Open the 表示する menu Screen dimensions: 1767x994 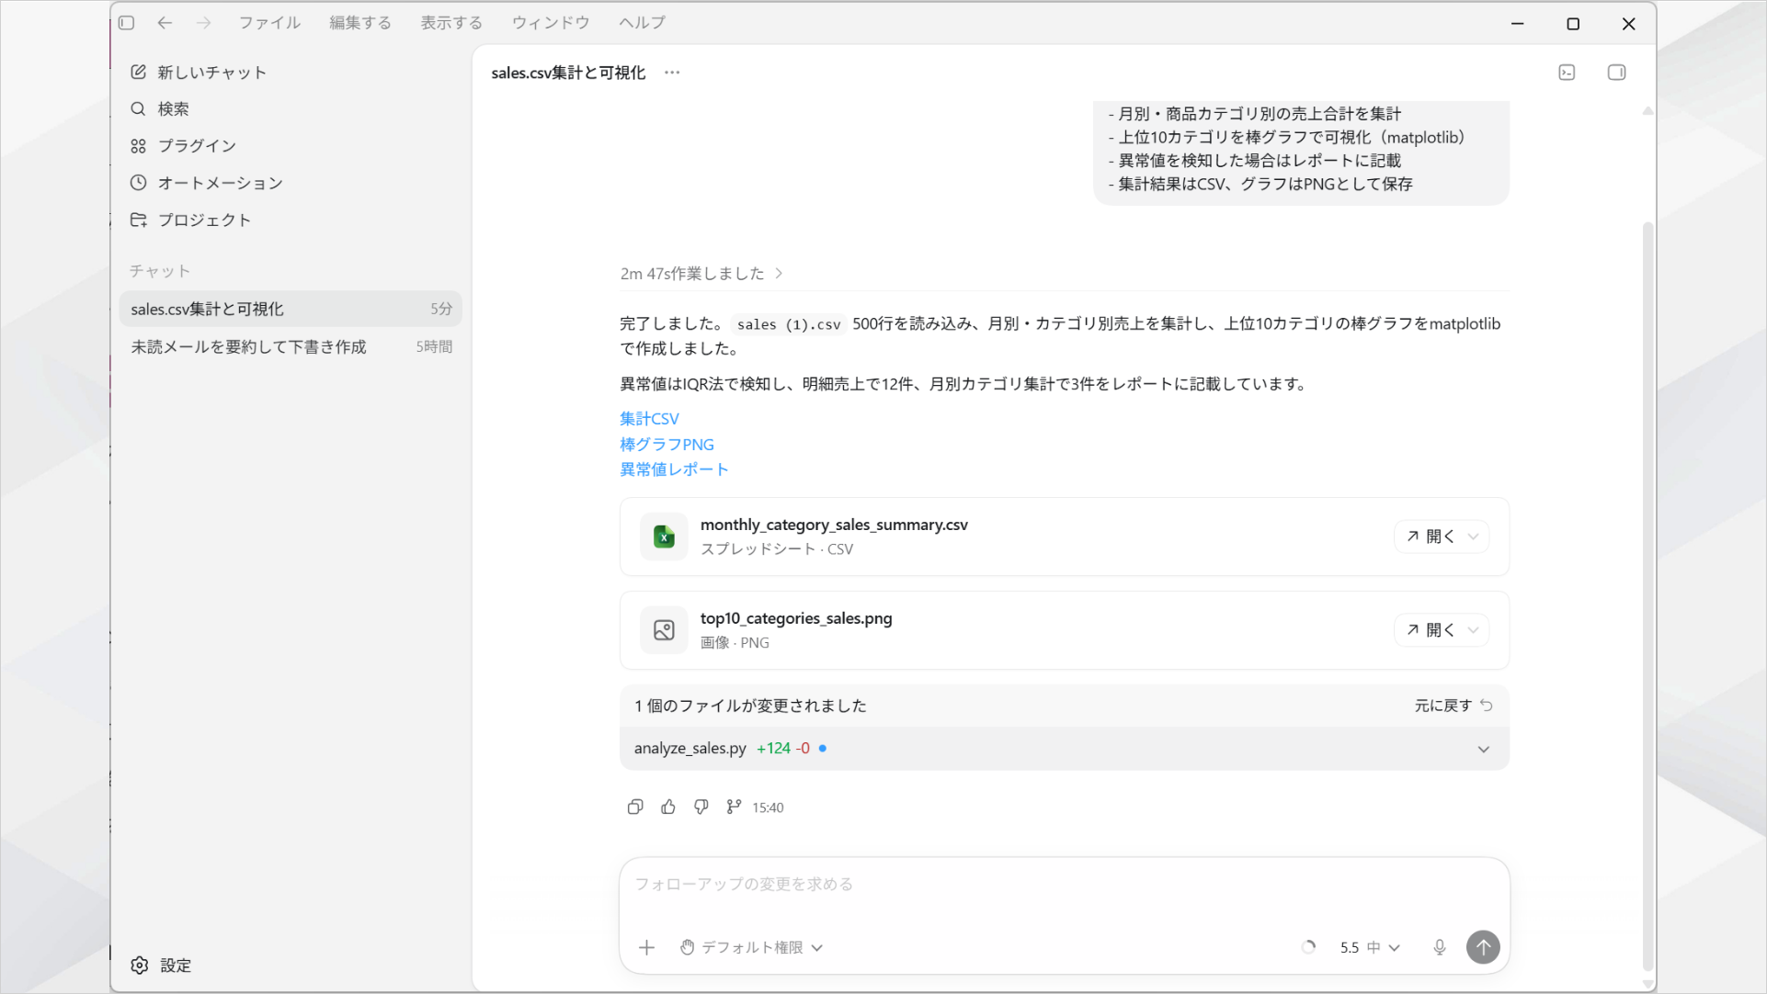(x=451, y=23)
